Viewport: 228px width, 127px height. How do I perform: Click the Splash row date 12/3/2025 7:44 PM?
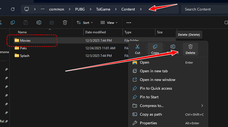(98, 56)
